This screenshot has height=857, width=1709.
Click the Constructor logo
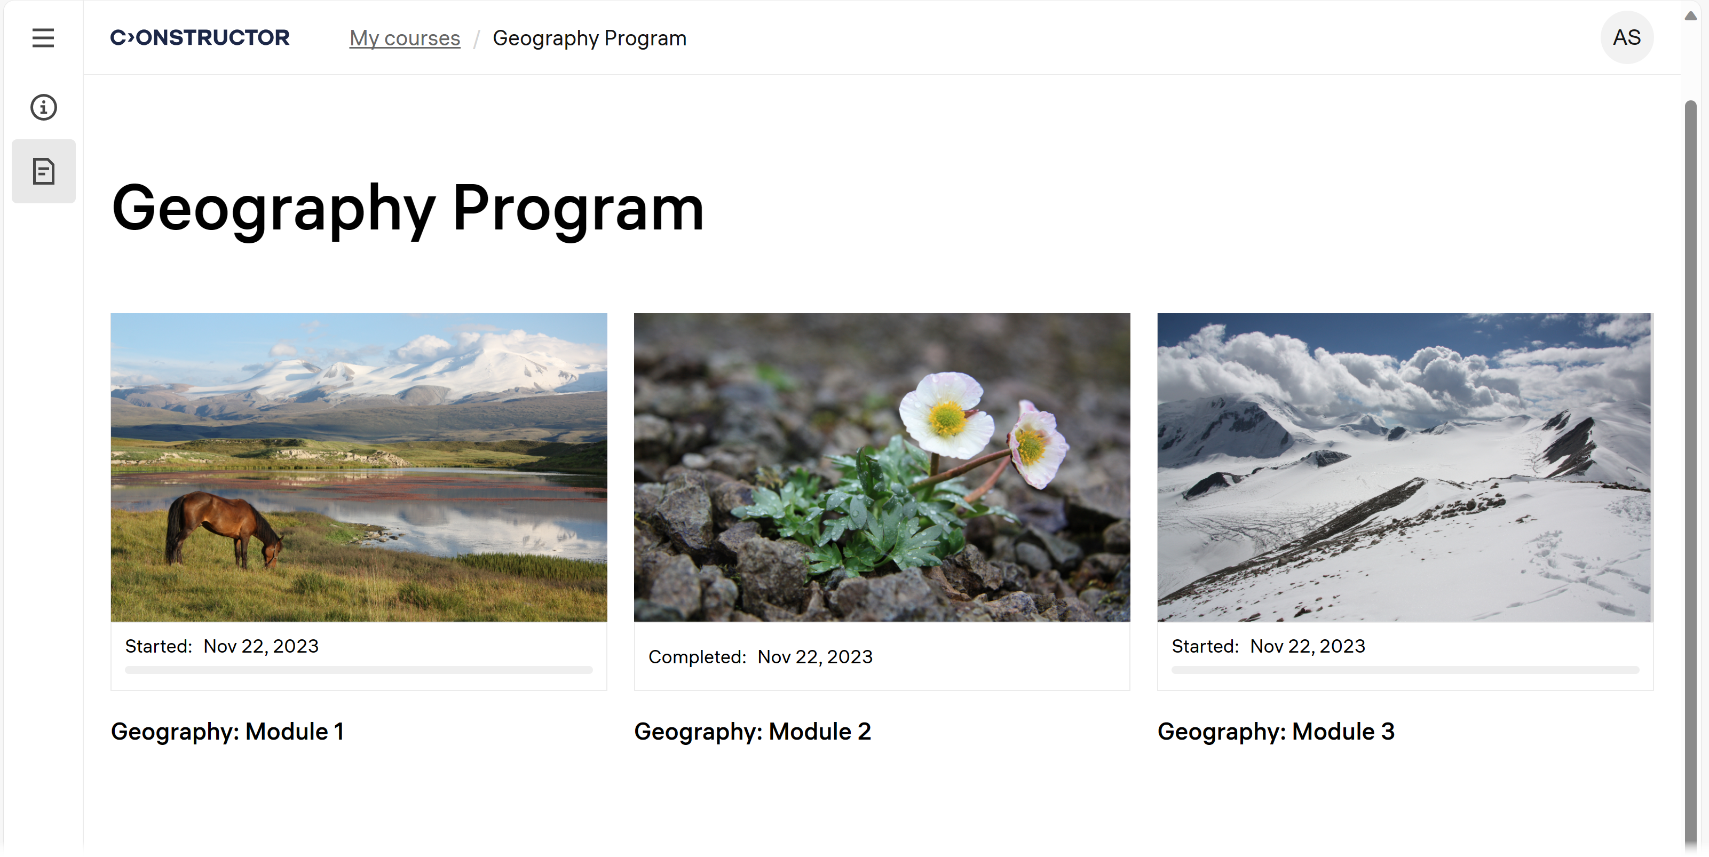[200, 38]
